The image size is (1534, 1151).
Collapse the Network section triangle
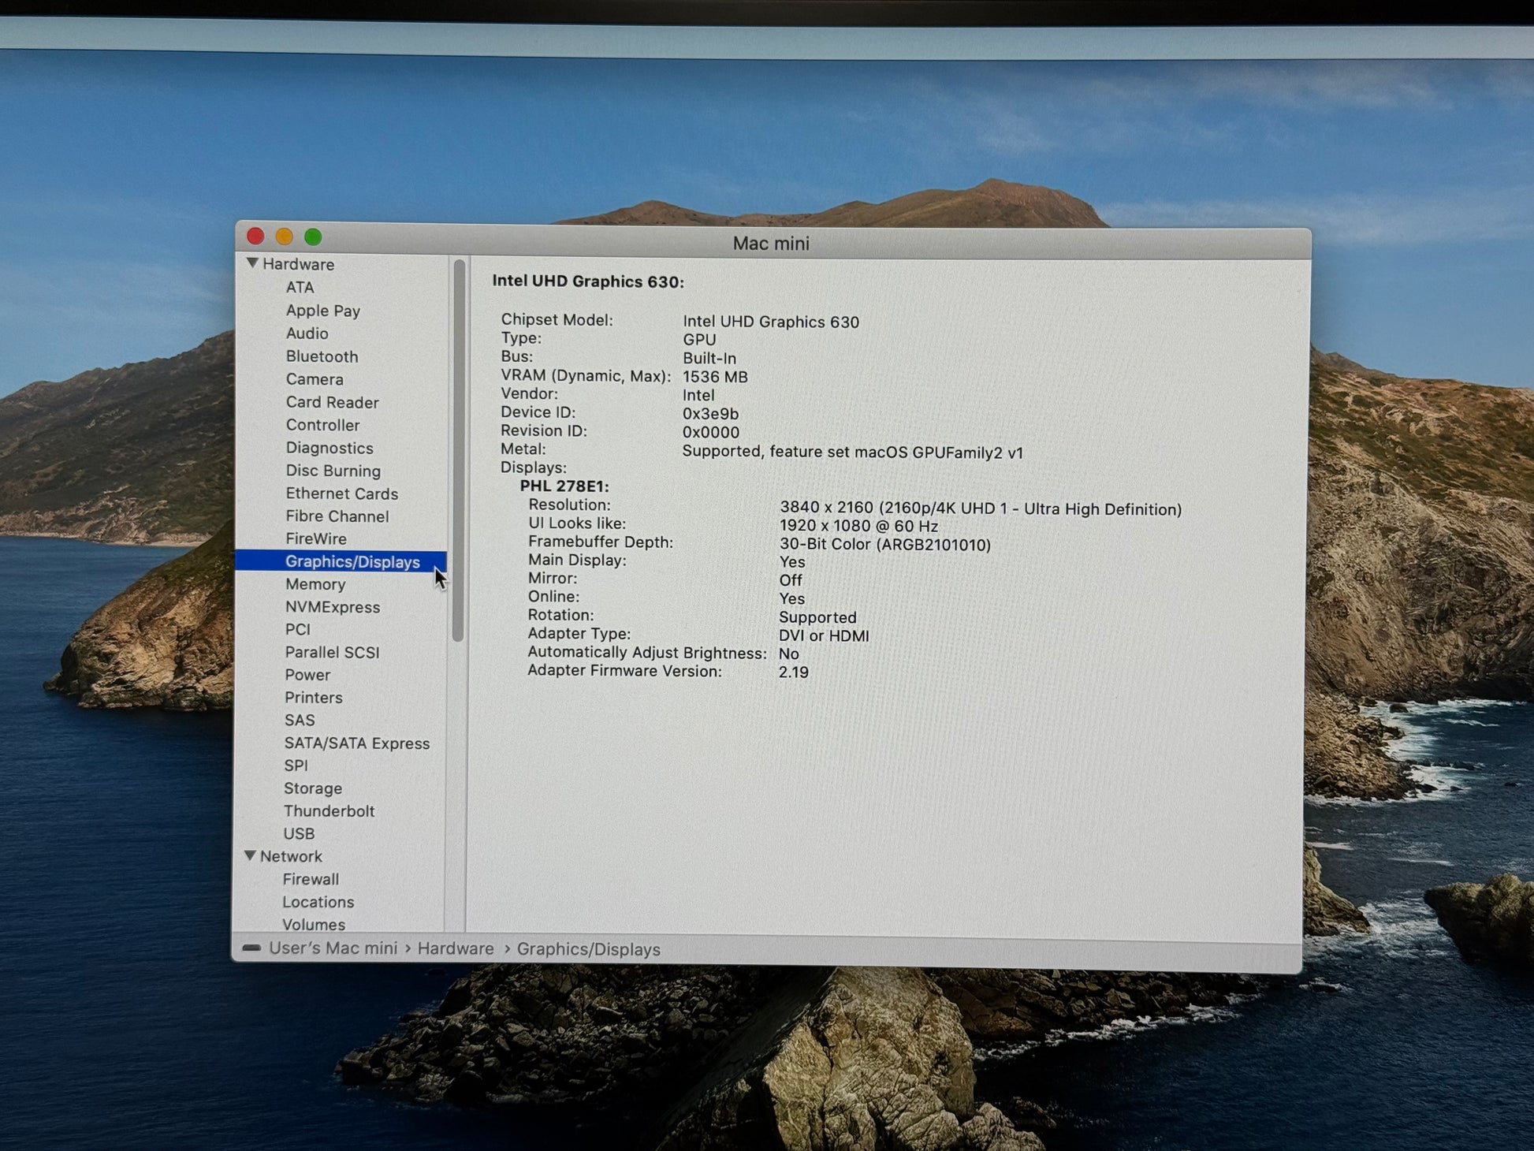250,855
